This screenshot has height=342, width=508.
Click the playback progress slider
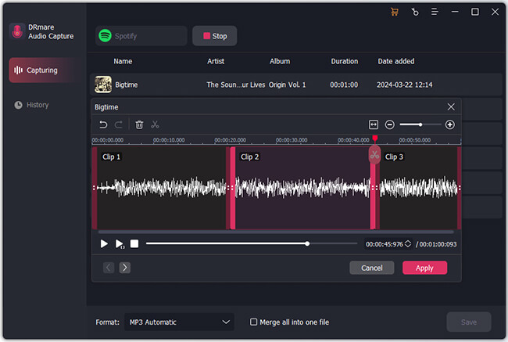coord(252,243)
